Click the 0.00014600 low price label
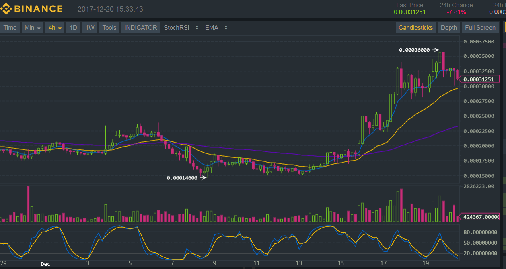Viewport: 506px width, 269px height. pyautogui.click(x=182, y=178)
